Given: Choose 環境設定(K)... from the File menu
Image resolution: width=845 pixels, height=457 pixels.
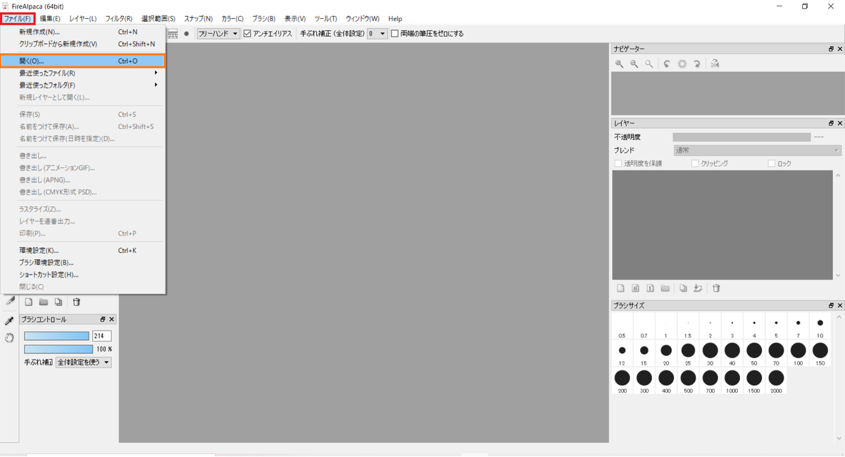Looking at the screenshot, I should point(82,250).
